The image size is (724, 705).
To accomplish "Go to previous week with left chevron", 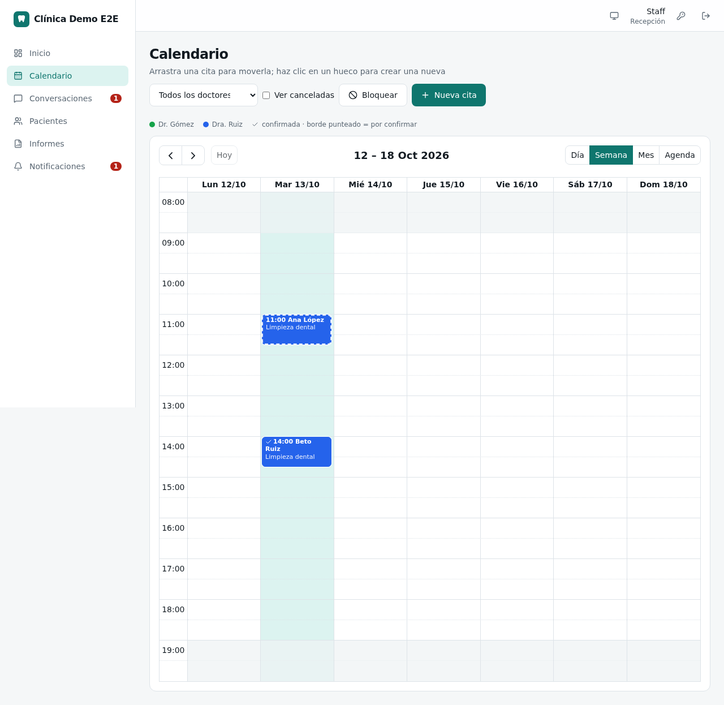I will click(171, 156).
